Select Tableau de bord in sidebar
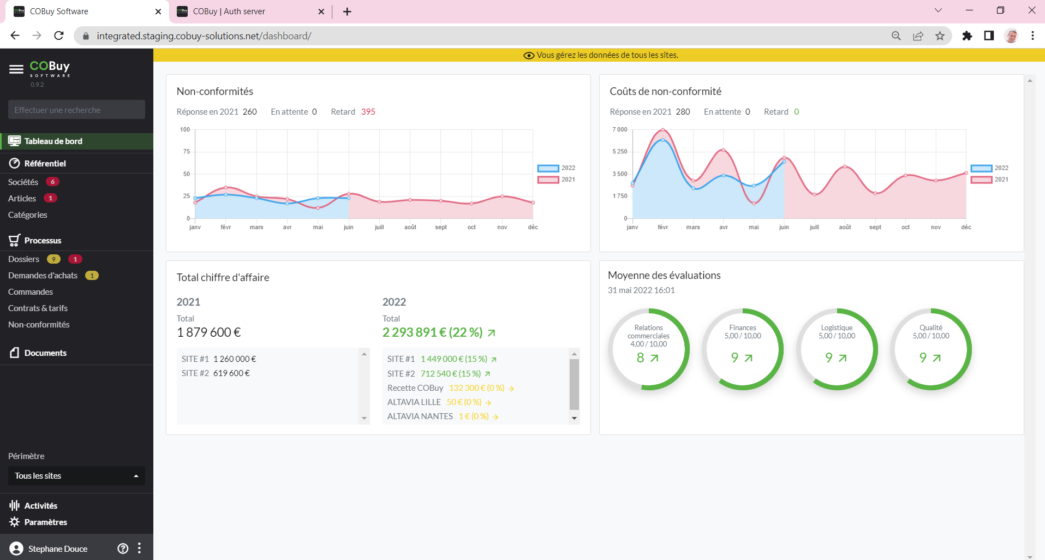Screen dimensions: 1045x560 53,141
